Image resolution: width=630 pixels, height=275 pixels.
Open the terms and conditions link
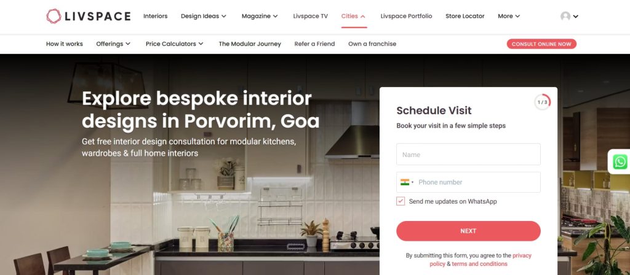(479, 264)
